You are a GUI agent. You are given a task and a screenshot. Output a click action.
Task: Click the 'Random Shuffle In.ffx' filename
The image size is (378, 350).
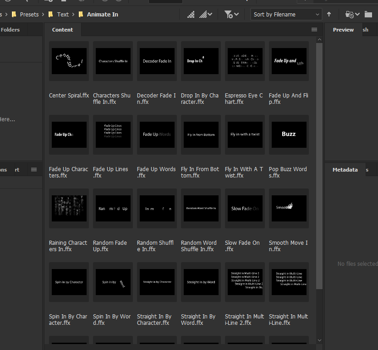[155, 246]
